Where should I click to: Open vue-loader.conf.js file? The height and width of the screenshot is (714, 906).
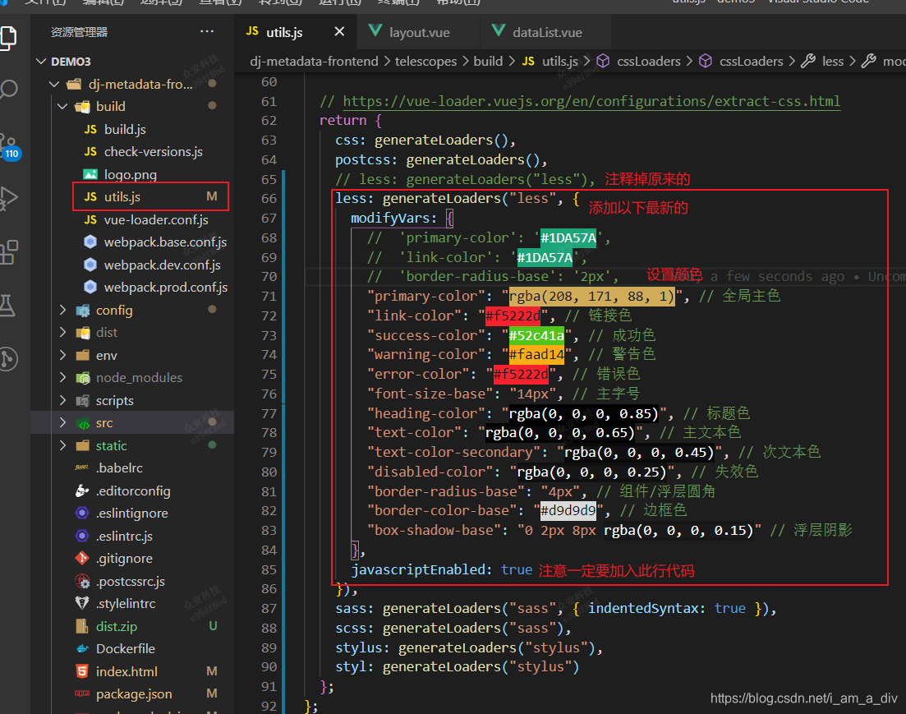(x=156, y=219)
